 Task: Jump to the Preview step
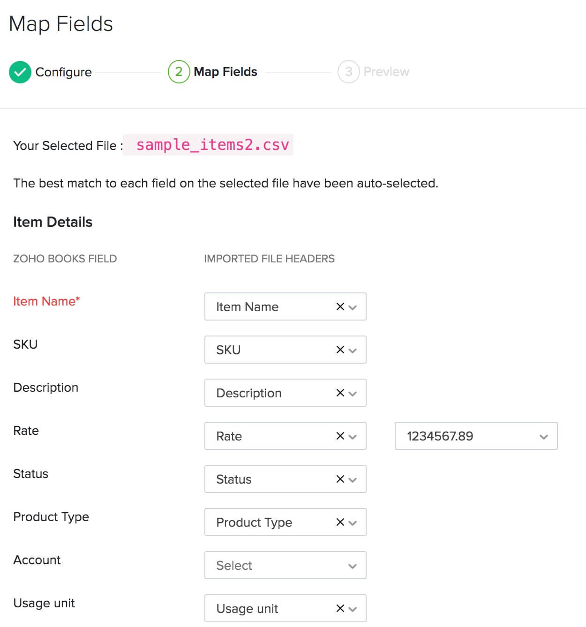[386, 72]
